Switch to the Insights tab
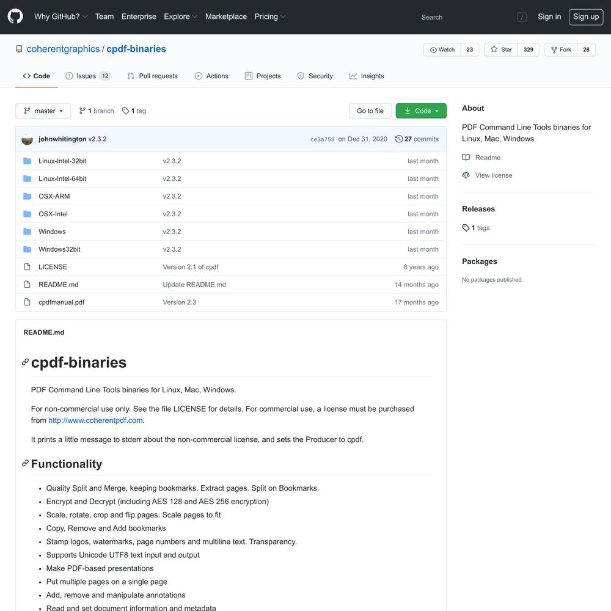This screenshot has width=611, height=611. (367, 76)
